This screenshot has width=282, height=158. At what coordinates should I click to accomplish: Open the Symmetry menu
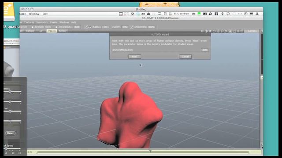click(42, 22)
